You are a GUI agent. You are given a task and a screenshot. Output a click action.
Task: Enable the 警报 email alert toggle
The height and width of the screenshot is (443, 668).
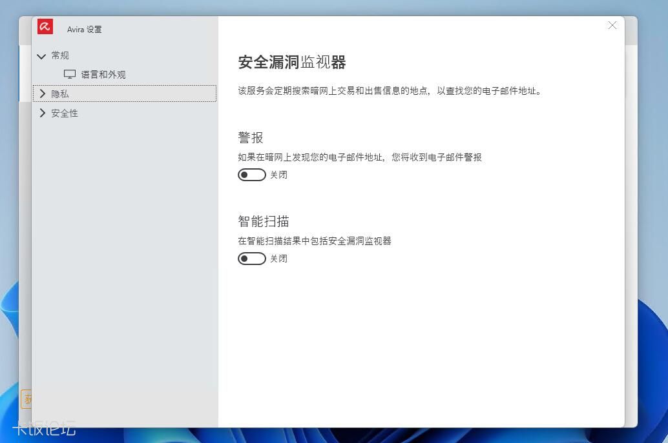pyautogui.click(x=252, y=174)
